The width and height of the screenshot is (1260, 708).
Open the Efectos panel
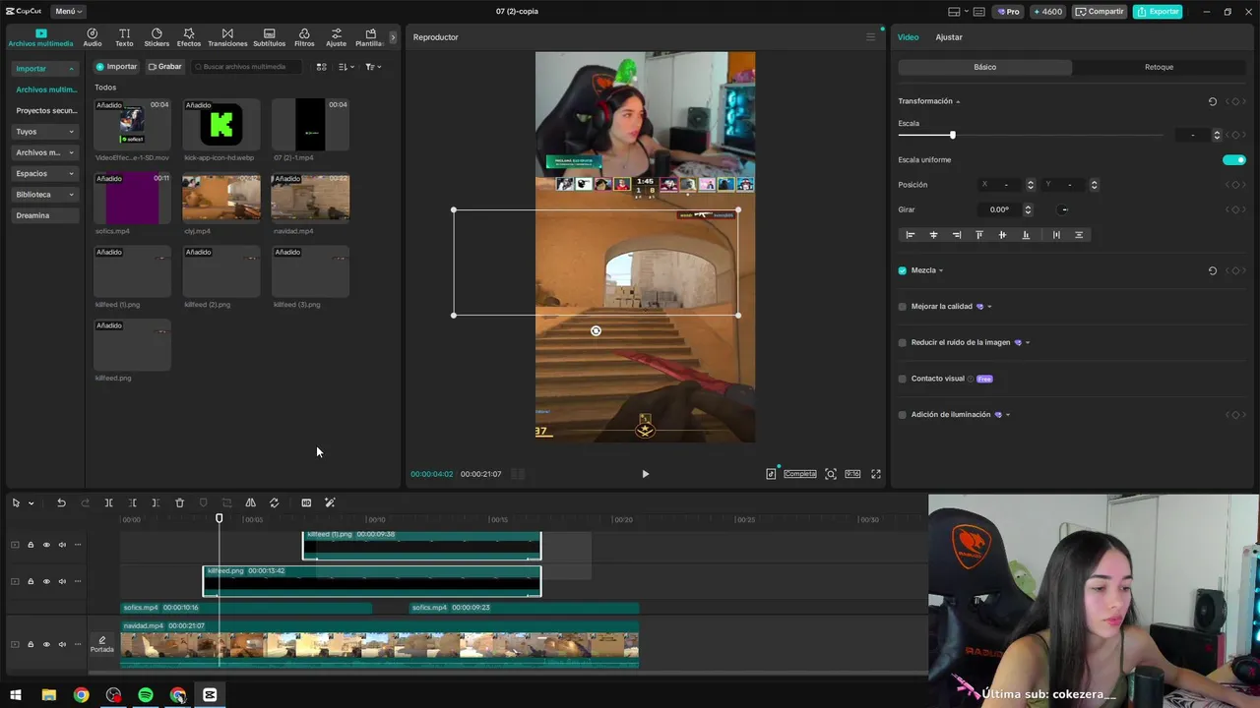click(189, 37)
